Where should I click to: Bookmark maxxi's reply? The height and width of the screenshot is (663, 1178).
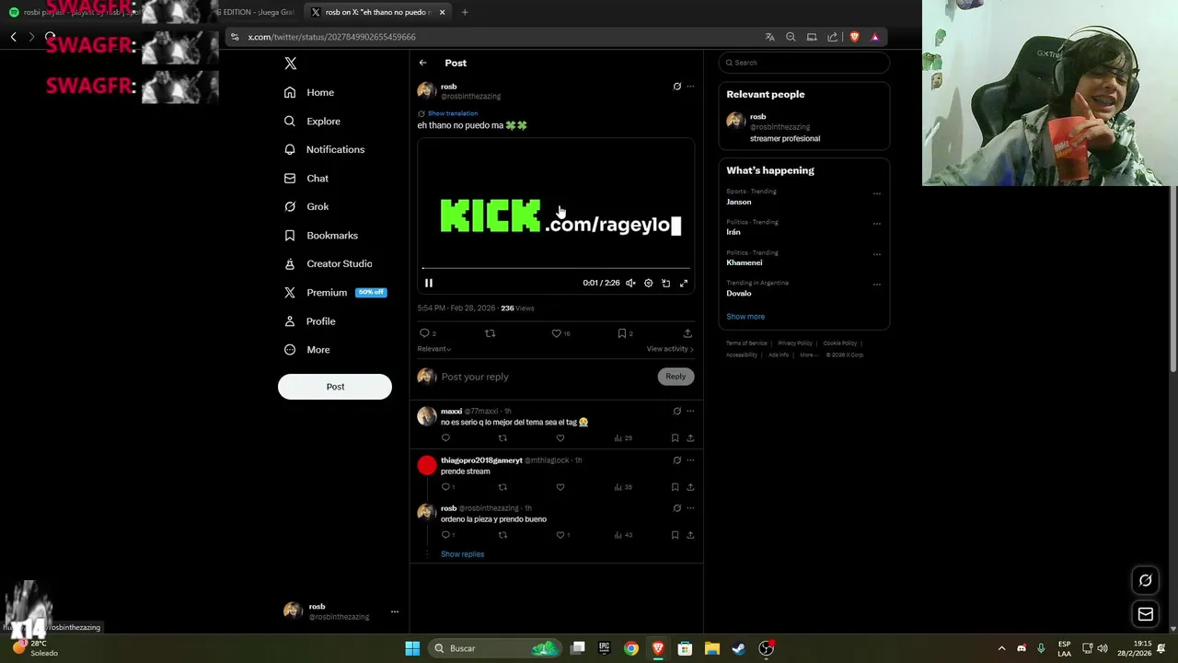click(675, 438)
